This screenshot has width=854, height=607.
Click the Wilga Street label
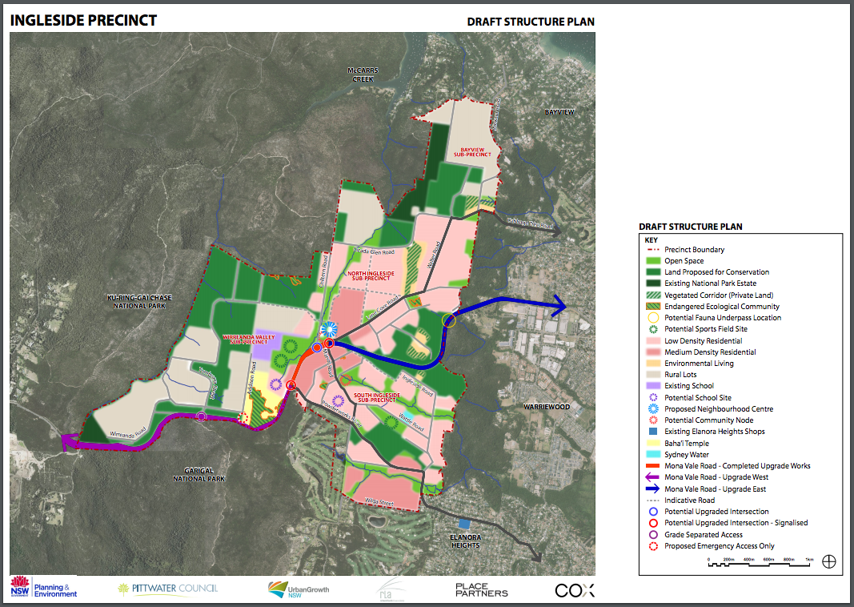tap(379, 501)
